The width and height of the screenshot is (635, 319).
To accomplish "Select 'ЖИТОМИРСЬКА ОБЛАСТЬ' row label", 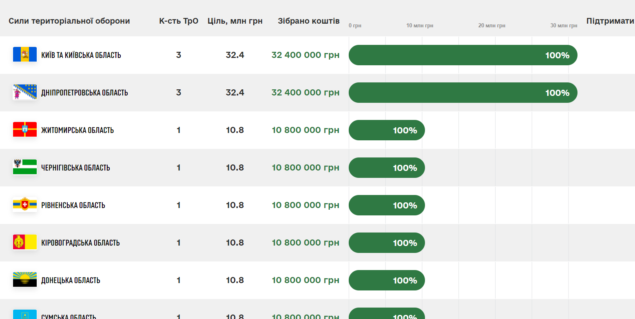I will coord(77,130).
